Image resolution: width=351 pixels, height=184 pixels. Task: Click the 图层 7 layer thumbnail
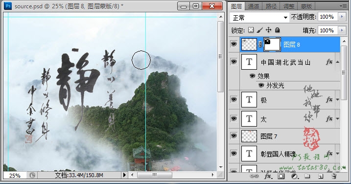point(249,136)
